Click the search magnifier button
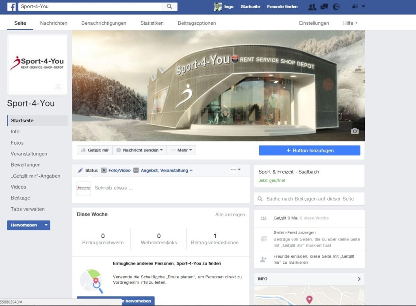Image resolution: width=416 pixels, height=306 pixels. point(169,7)
